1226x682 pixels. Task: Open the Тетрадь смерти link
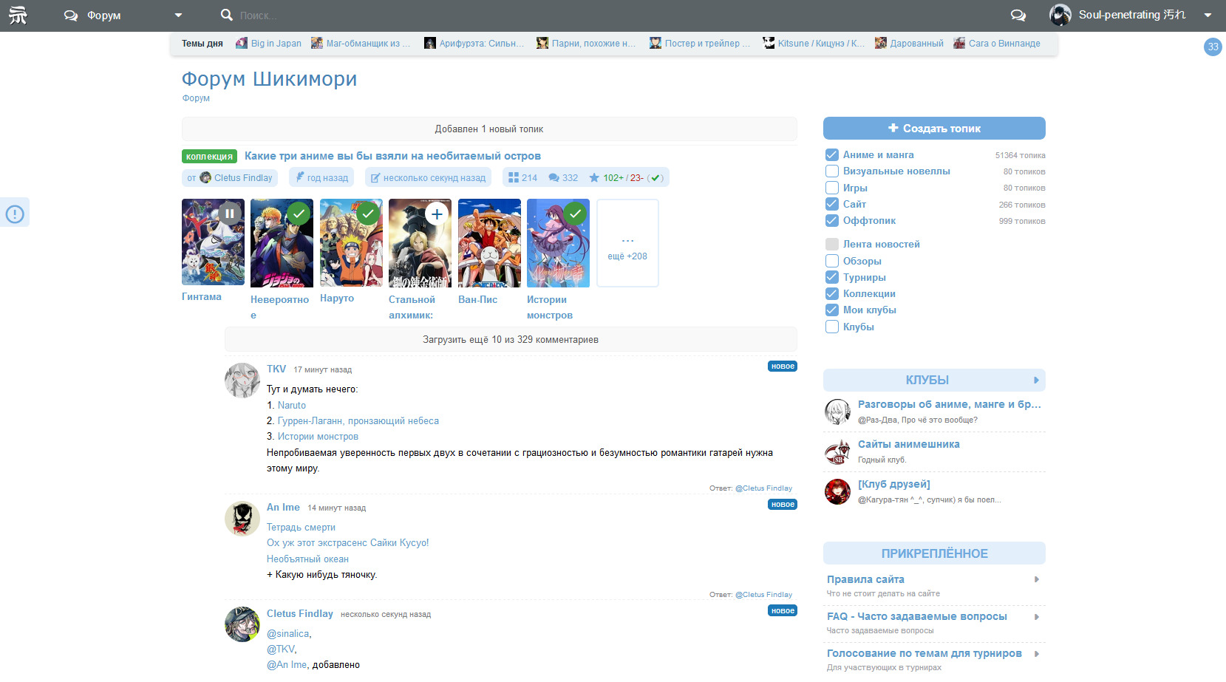coord(301,527)
